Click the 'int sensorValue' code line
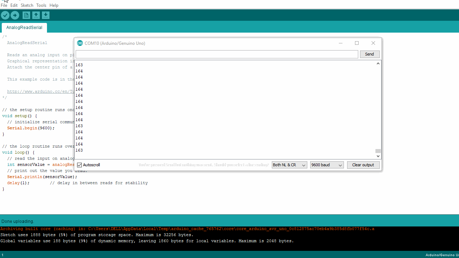The image size is (459, 258). click(x=40, y=164)
